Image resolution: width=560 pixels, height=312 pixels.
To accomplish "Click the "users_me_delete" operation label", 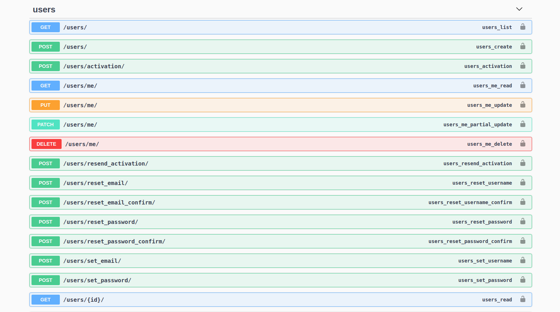I will 490,144.
